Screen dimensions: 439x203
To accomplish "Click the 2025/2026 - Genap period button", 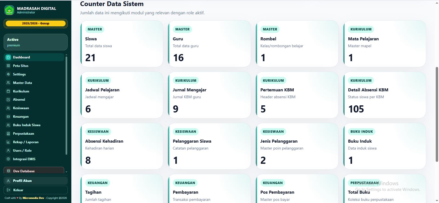I will click(36, 24).
